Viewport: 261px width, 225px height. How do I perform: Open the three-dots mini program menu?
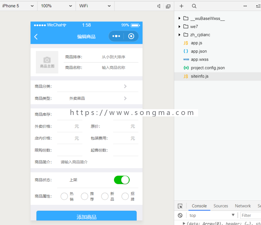(116, 36)
